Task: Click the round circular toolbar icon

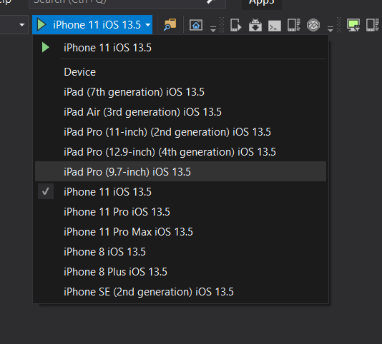Action: 313,25
